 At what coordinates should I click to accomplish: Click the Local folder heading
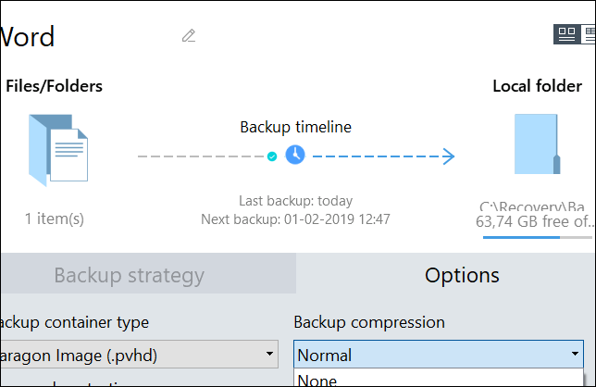pos(537,86)
